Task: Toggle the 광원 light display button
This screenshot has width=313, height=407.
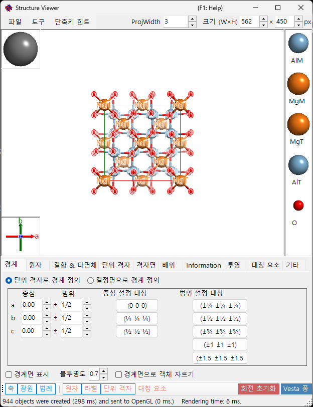Action: (x=27, y=388)
